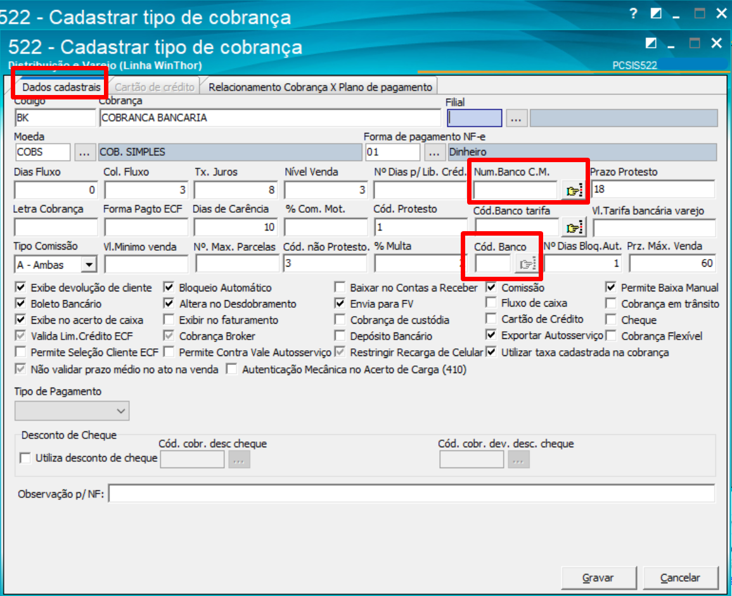This screenshot has height=596, width=732.
Task: Check the Cartão de Crédito checkbox
Action: click(x=491, y=319)
